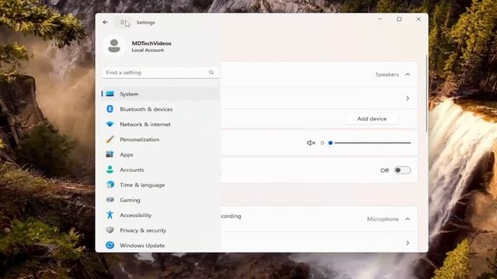Open System settings category
Image resolution: width=497 pixels, height=279 pixels.
pyautogui.click(x=161, y=94)
